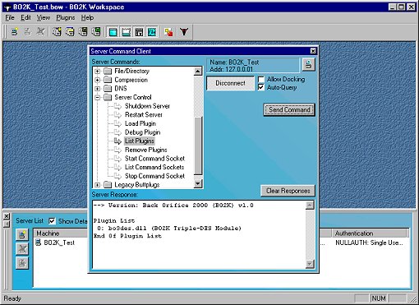Click the server settings icon beside Name field

tap(309, 65)
